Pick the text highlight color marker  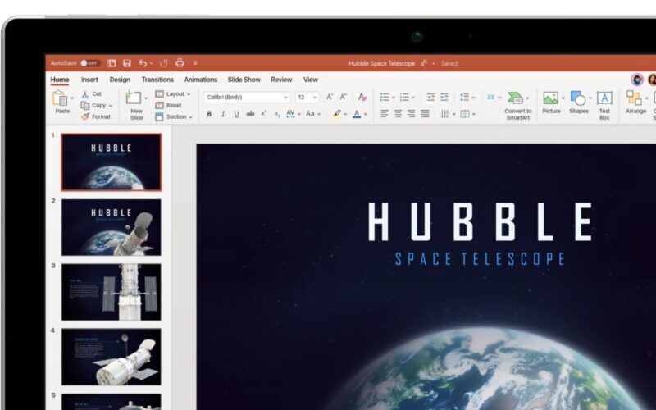click(x=337, y=114)
